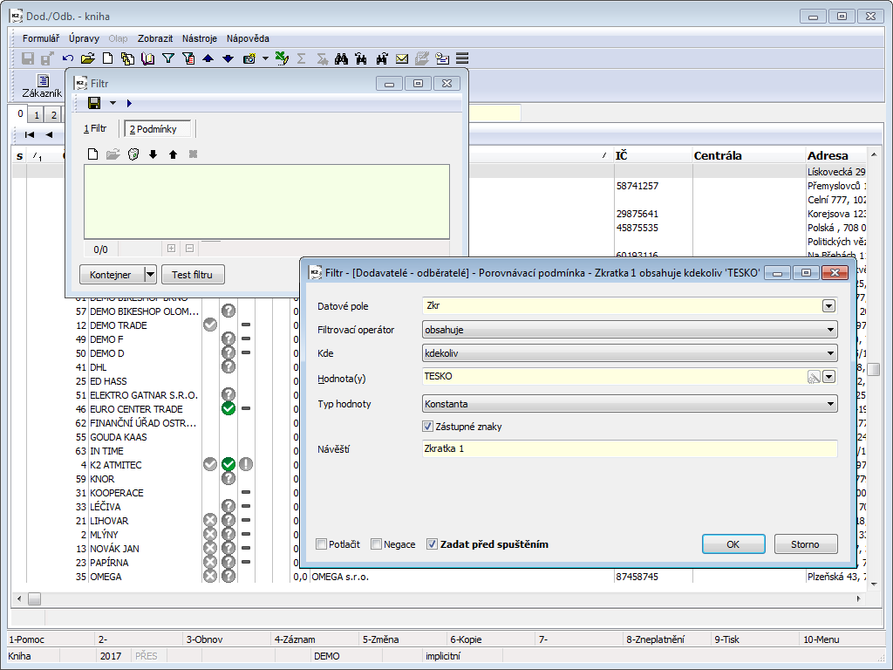Click the Zákazník icon button

(x=42, y=85)
